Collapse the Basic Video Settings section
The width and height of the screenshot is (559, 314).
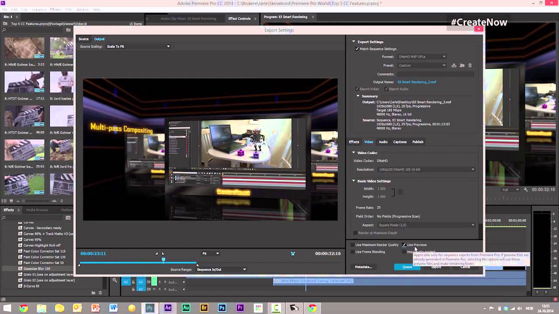click(x=354, y=181)
